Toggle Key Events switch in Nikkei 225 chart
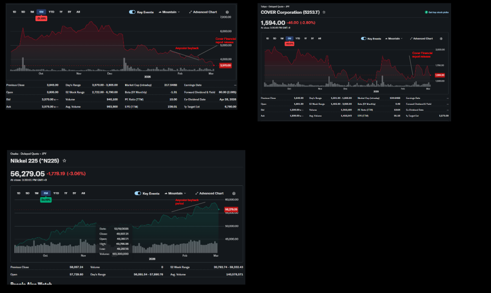Image resolution: width=491 pixels, height=293 pixels. pyautogui.click(x=138, y=193)
